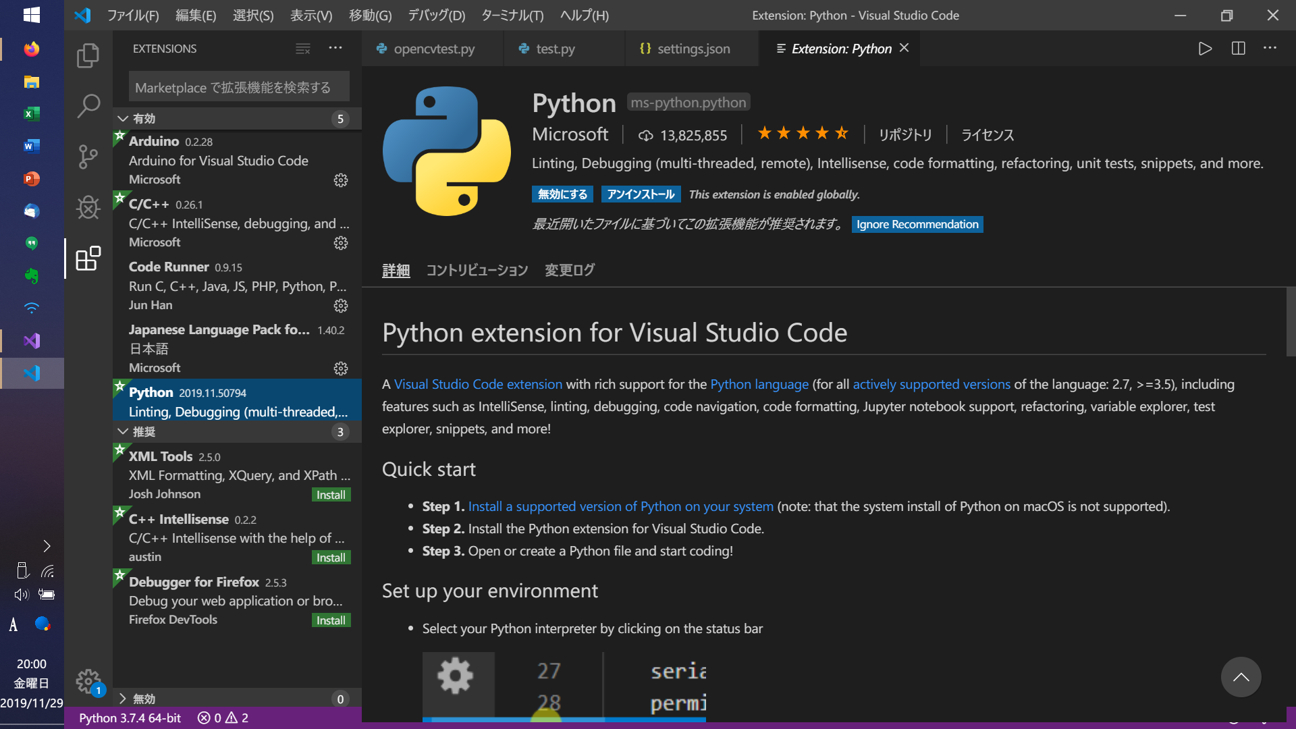Image resolution: width=1296 pixels, height=729 pixels.
Task: Open Source Control view icon
Action: point(88,157)
